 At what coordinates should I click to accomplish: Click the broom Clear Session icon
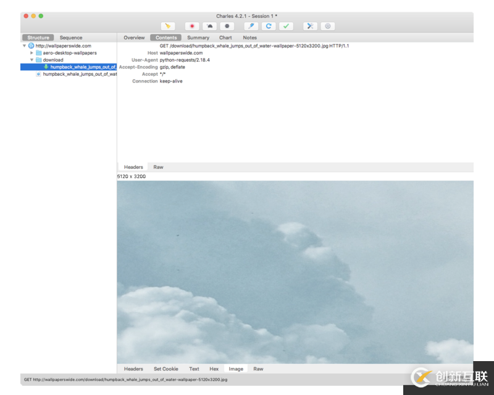coord(168,26)
